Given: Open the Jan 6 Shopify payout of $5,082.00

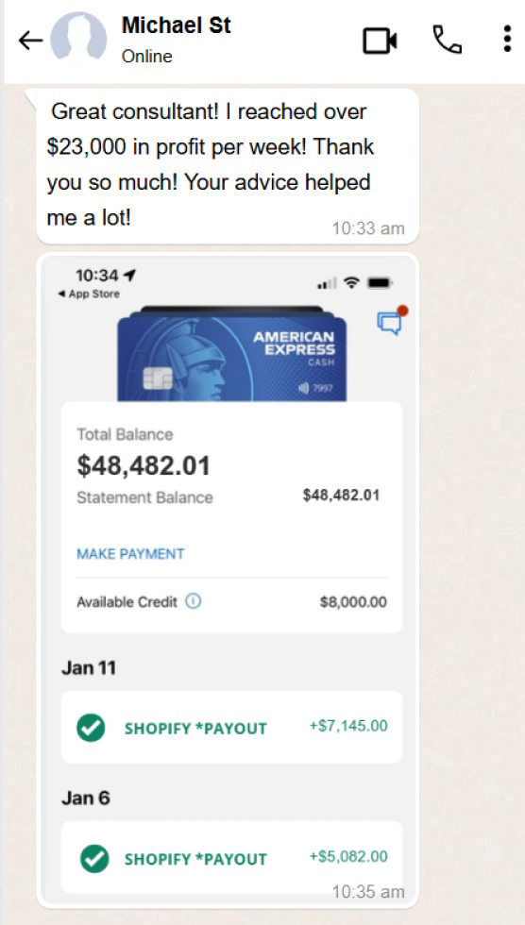Looking at the screenshot, I should 232,858.
